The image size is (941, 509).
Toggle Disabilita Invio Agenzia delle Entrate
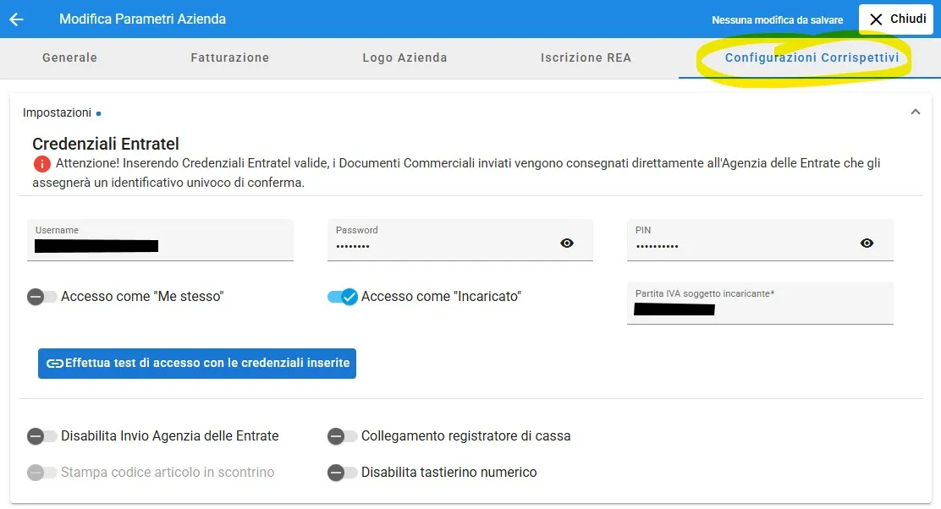coord(41,435)
